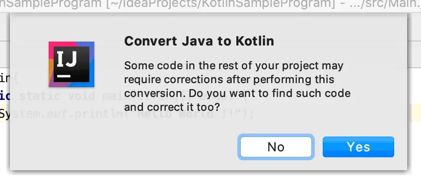Click the line conversion. Do you want
Viewport: 421px width, 185px height.
(x=237, y=93)
